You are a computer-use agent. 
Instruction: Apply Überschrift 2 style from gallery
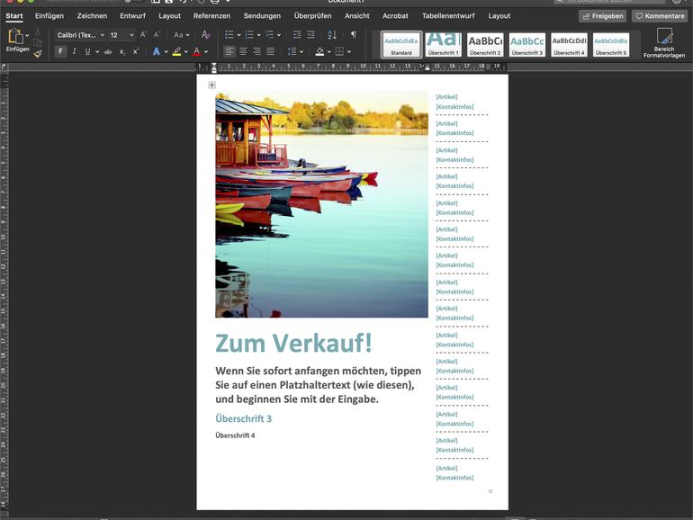pos(485,45)
